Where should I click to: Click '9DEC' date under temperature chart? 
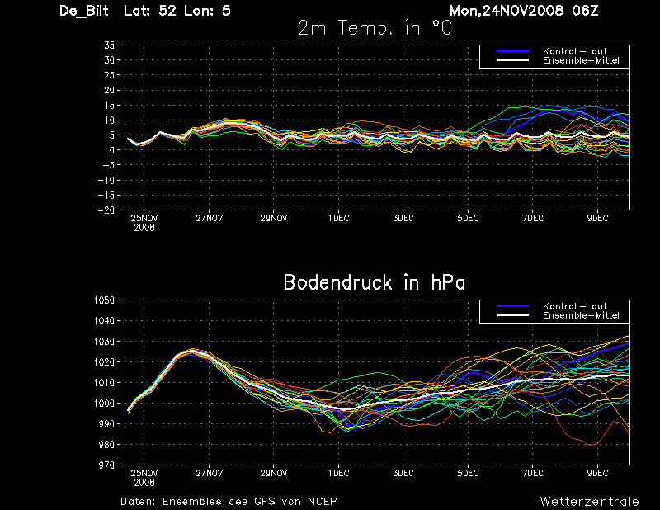[597, 218]
